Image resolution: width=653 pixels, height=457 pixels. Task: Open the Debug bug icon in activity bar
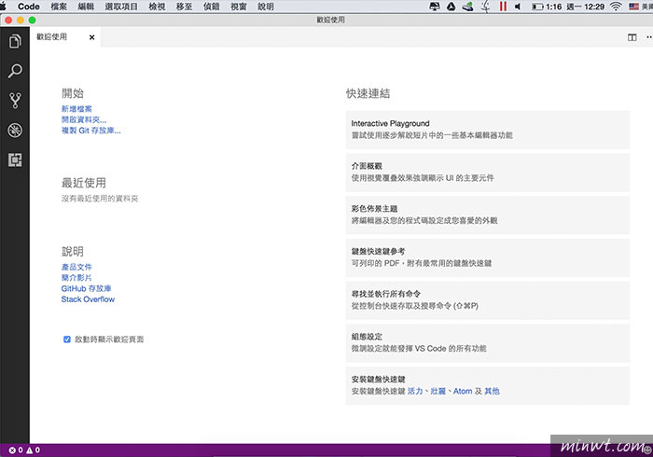(x=15, y=131)
